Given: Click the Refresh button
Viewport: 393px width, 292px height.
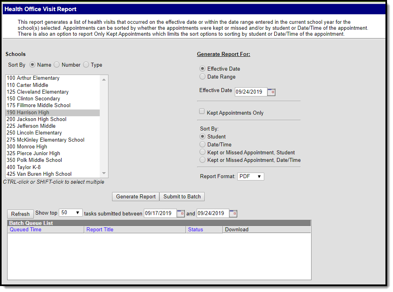Looking at the screenshot, I should [20, 214].
